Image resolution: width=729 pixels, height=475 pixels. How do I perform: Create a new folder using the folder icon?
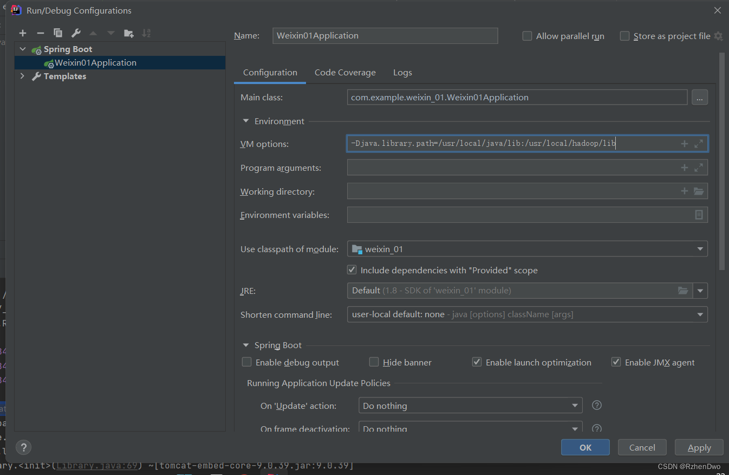coord(128,33)
